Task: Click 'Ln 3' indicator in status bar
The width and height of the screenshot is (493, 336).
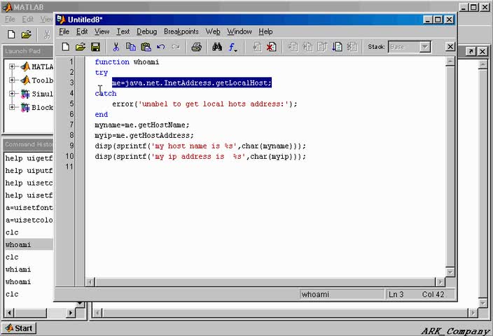Action: (396, 295)
